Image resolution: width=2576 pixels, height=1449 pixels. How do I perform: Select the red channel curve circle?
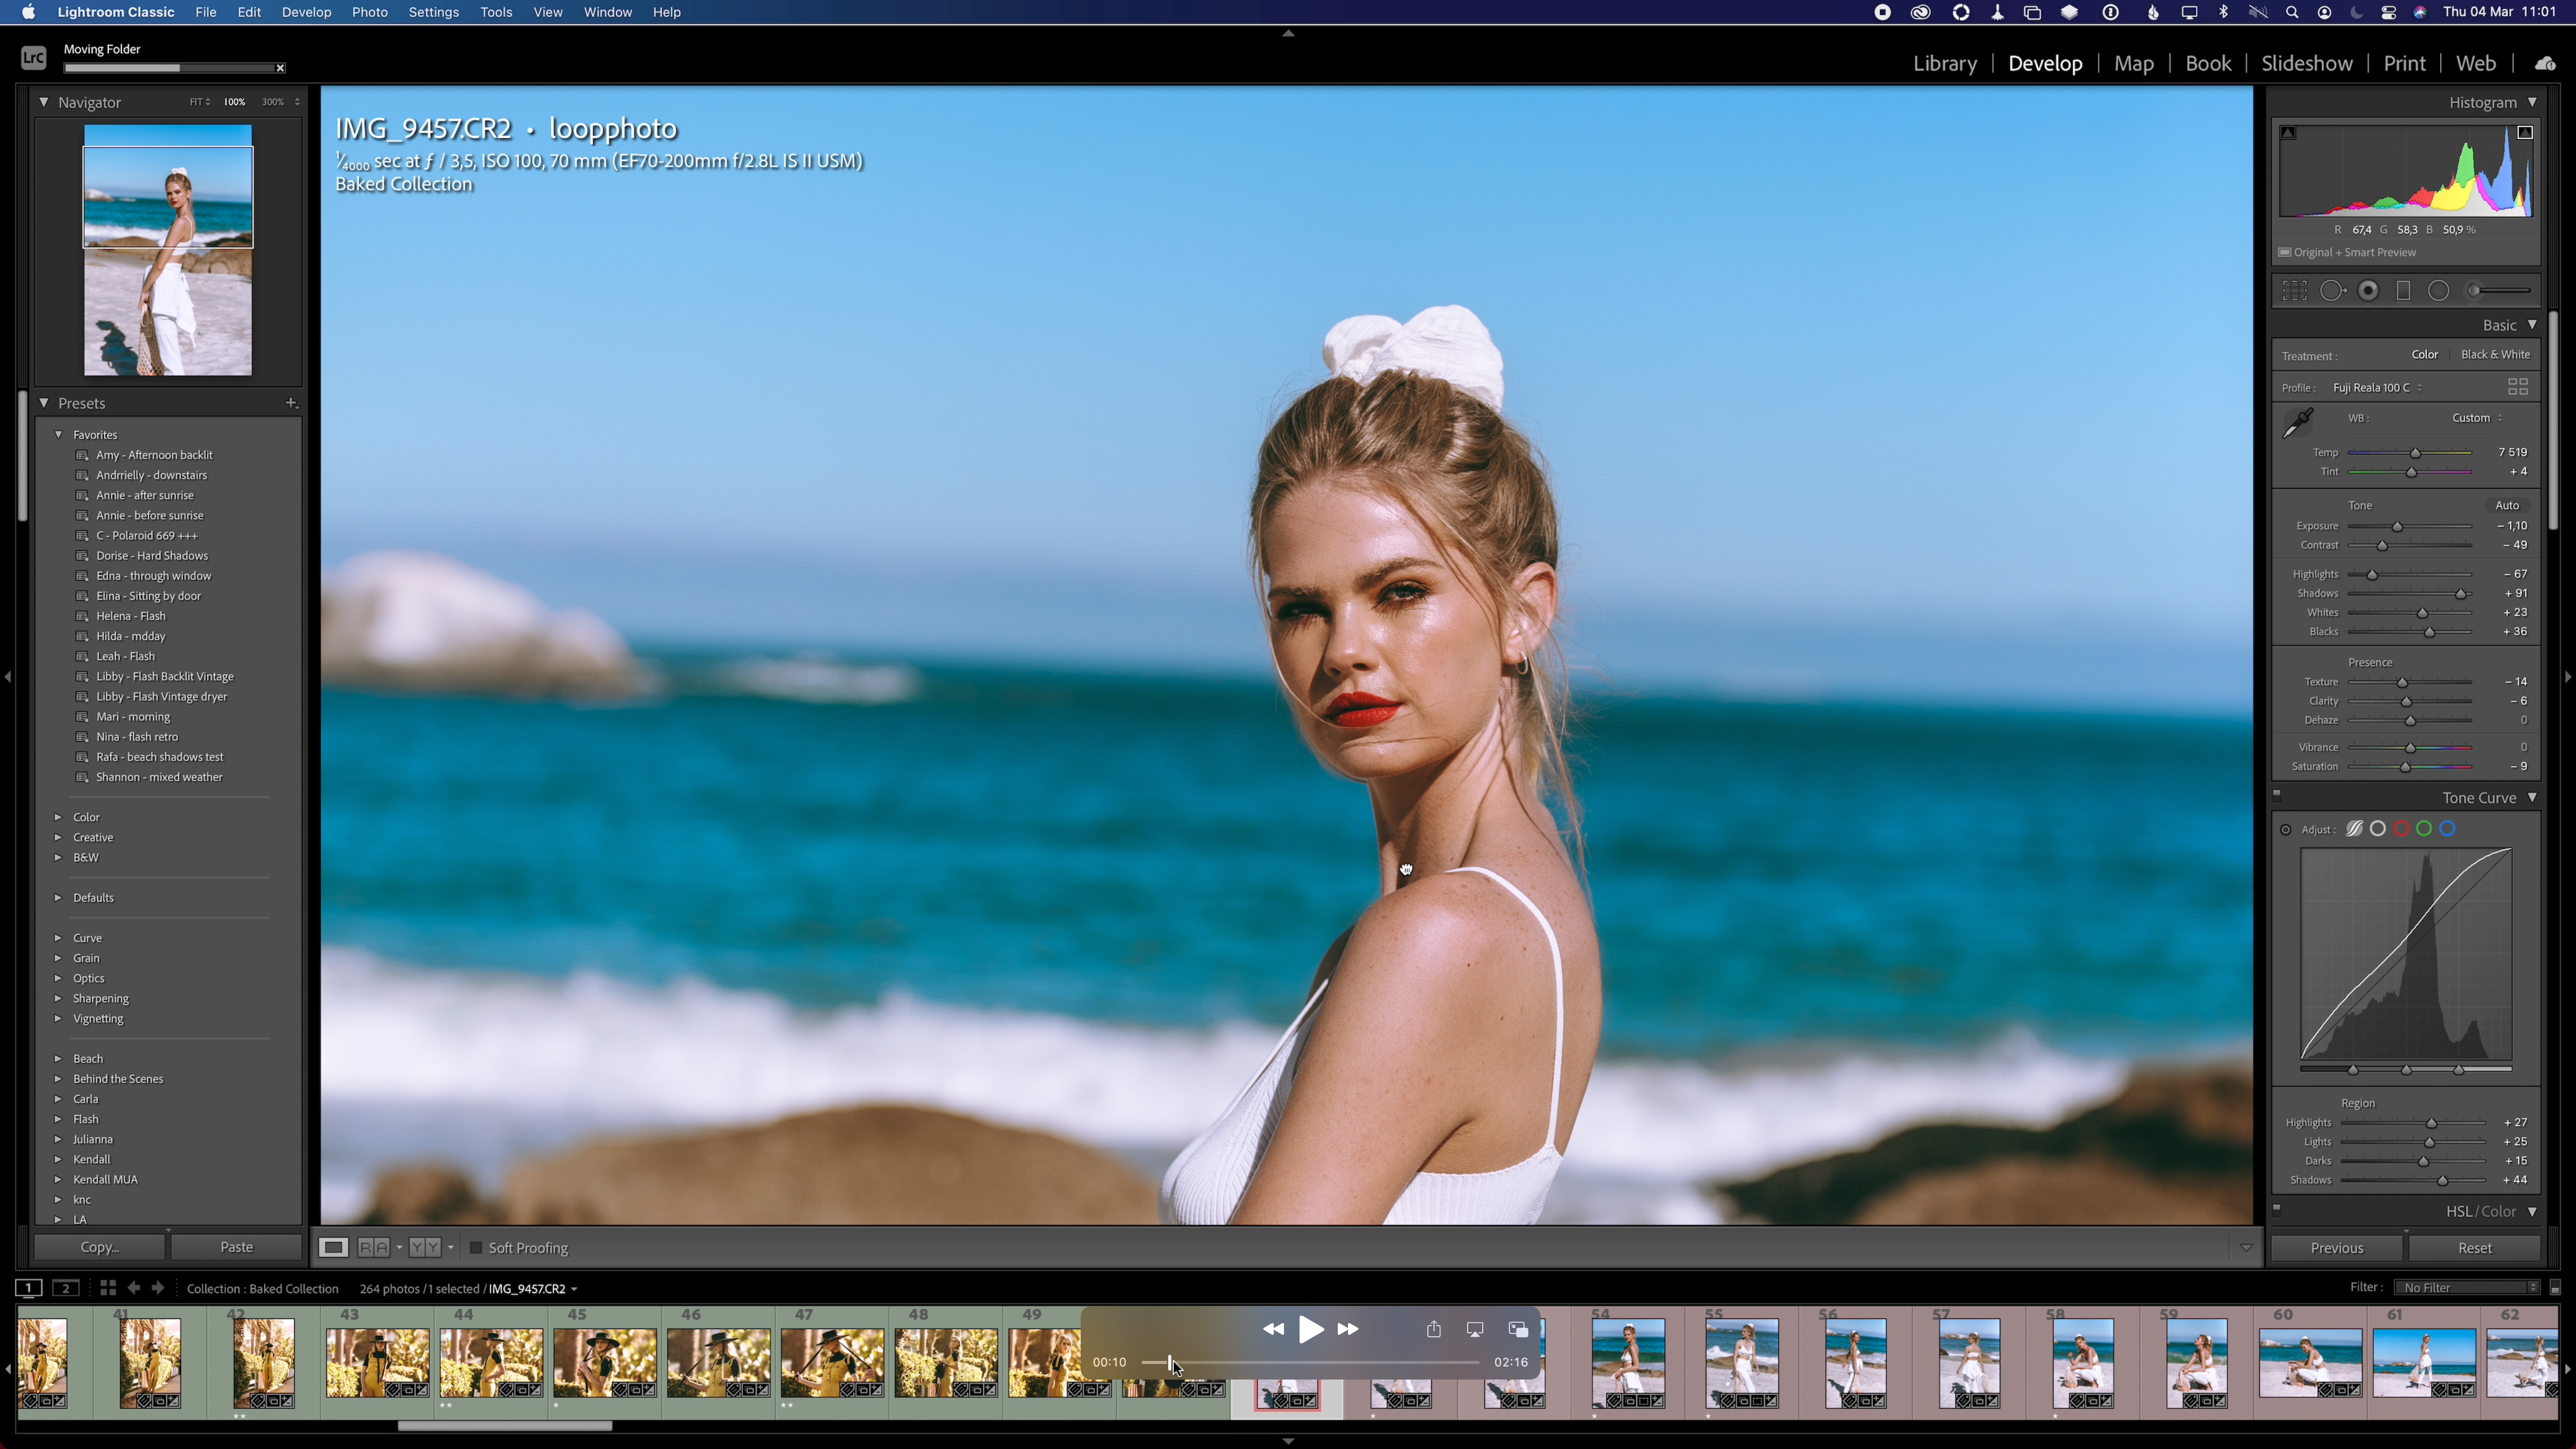[2401, 829]
